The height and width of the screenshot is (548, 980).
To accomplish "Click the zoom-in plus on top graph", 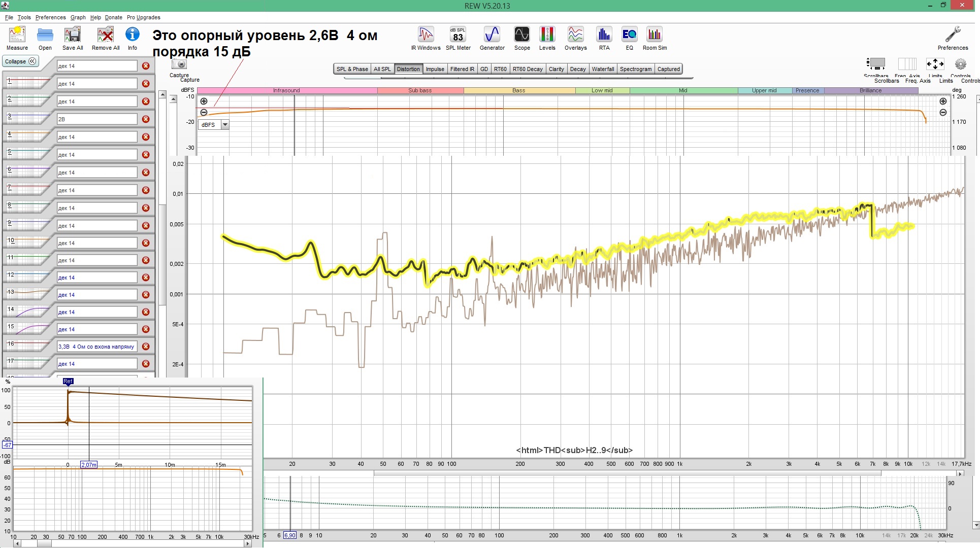I will tap(204, 101).
